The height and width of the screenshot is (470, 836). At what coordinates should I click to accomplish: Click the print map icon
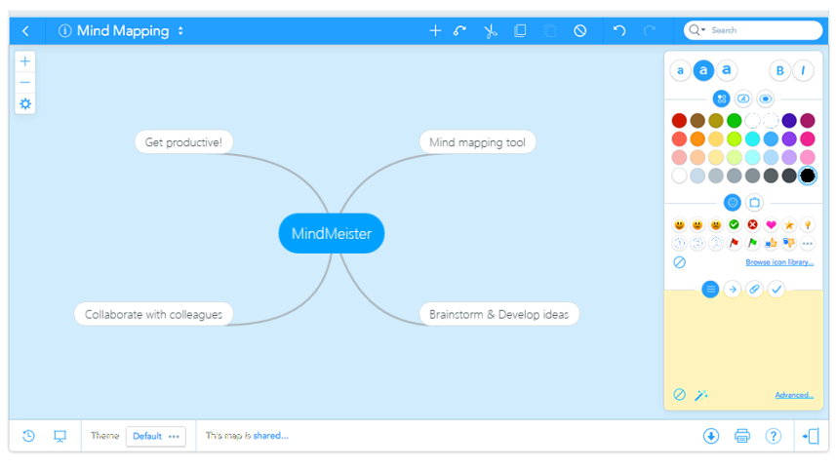(742, 436)
